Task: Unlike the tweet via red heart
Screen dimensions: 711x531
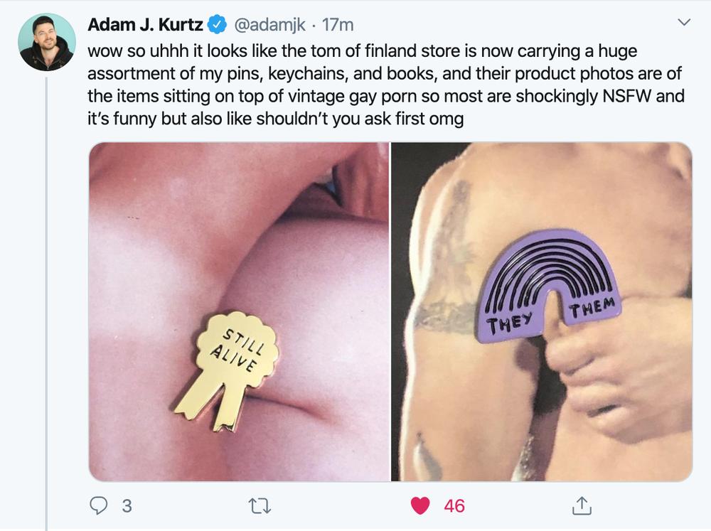Action: click(420, 505)
